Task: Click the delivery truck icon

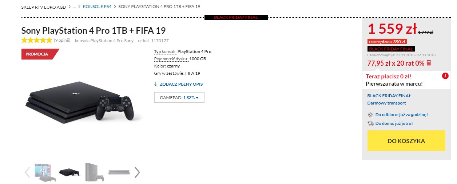Action: (x=370, y=123)
